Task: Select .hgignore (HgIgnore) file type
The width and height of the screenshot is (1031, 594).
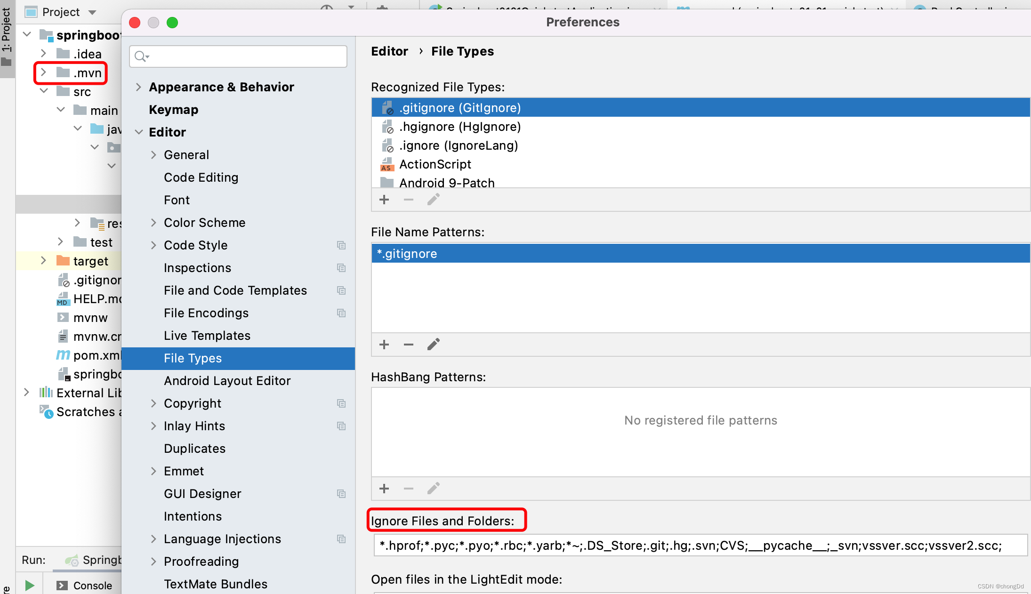Action: (701, 127)
